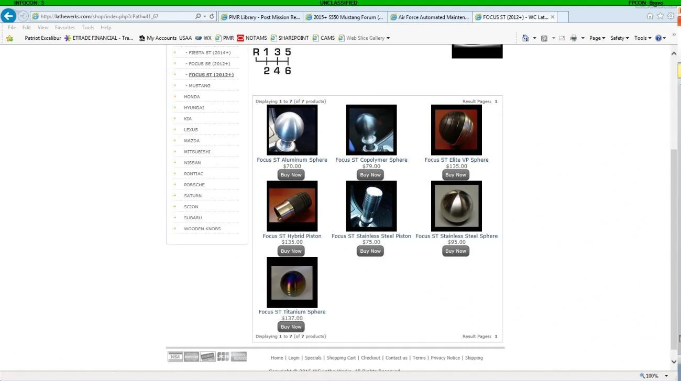This screenshot has width=681, height=381.
Task: Click Buy Now under Focus ST Titanium Sphere
Action: point(291,327)
